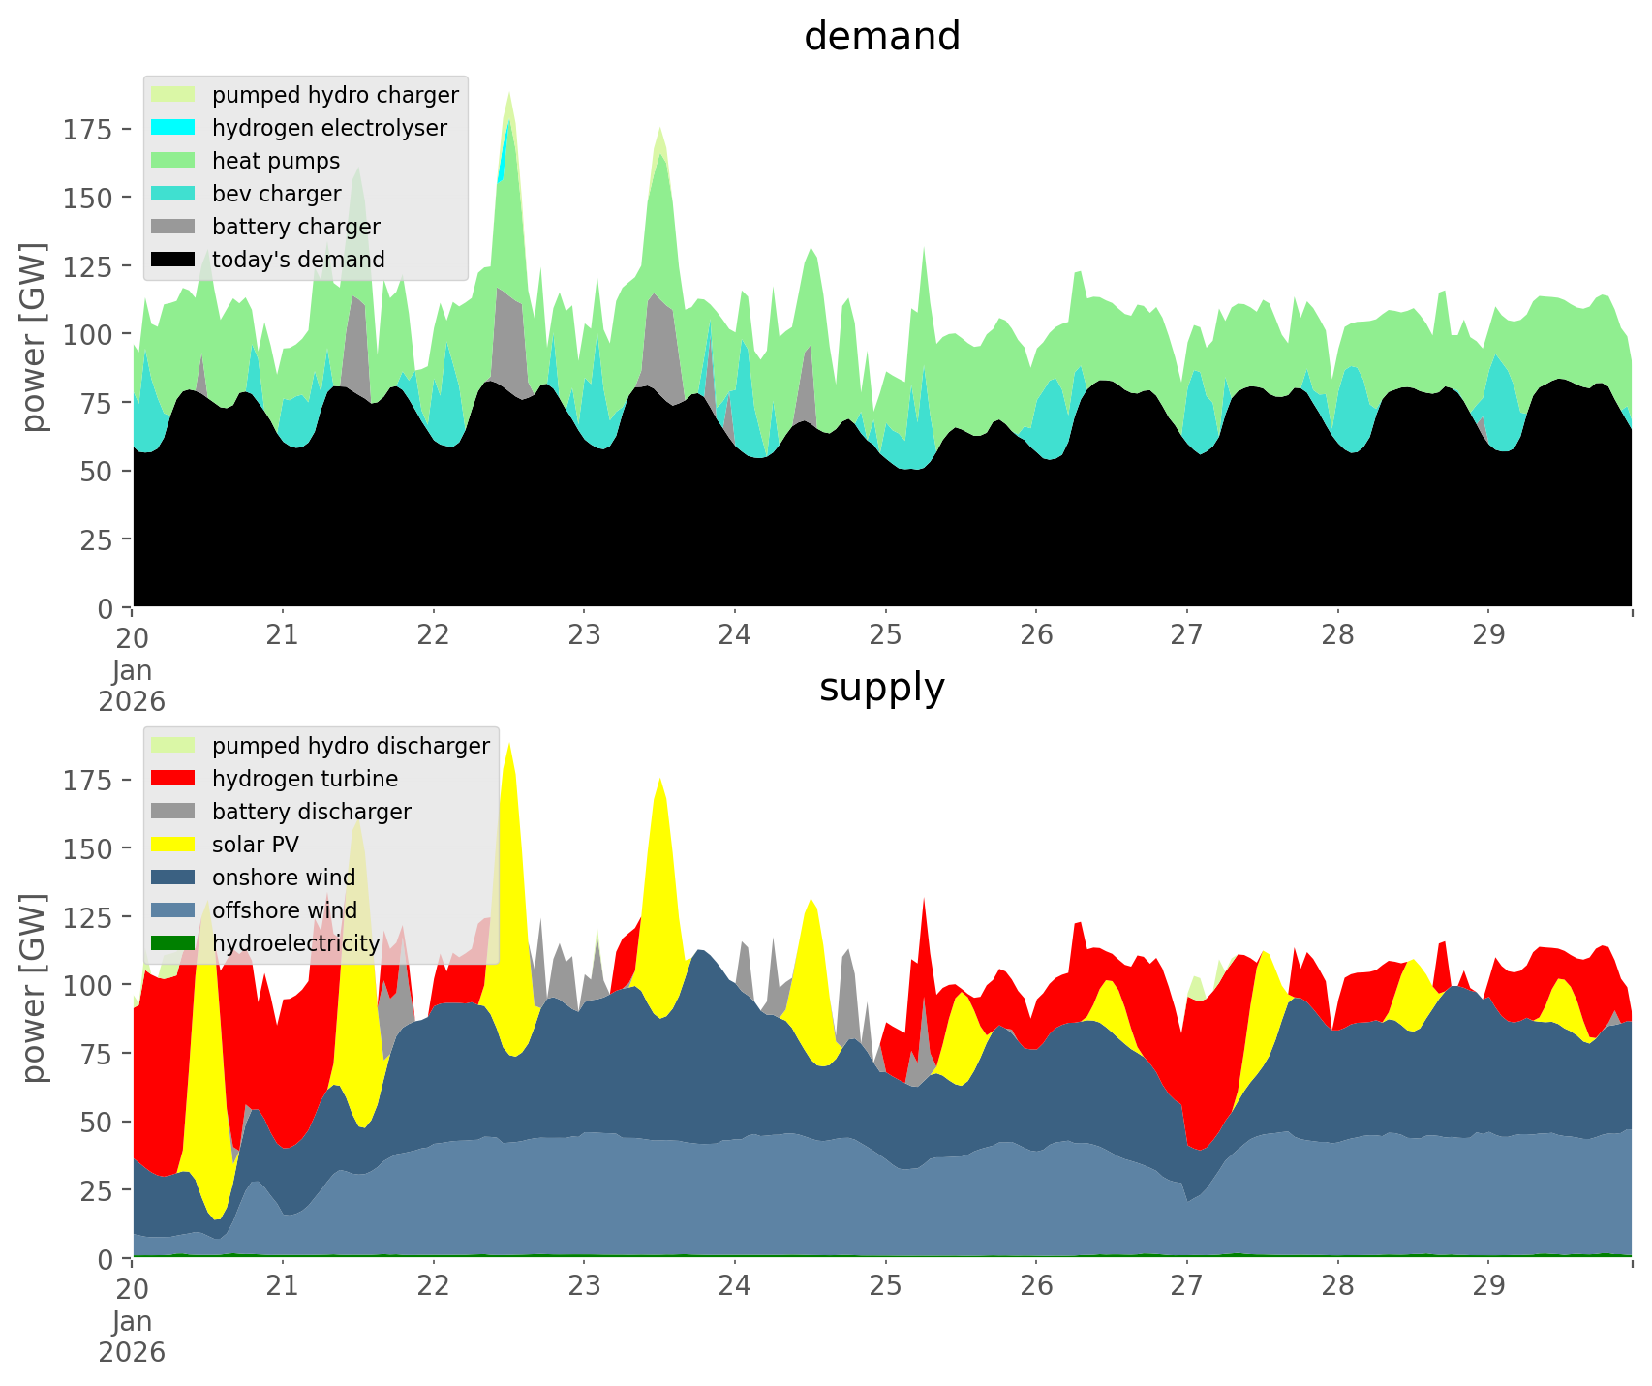The image size is (1652, 1386).
Task: Select the green hydroelectricity legend swatch
Action: 173,943
